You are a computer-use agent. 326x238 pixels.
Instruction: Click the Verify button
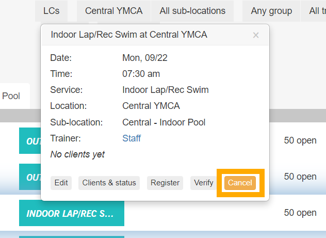point(204,183)
